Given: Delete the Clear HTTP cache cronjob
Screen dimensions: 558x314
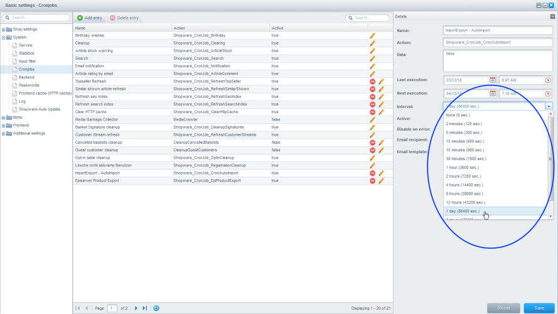Looking at the screenshot, I should (x=372, y=112).
